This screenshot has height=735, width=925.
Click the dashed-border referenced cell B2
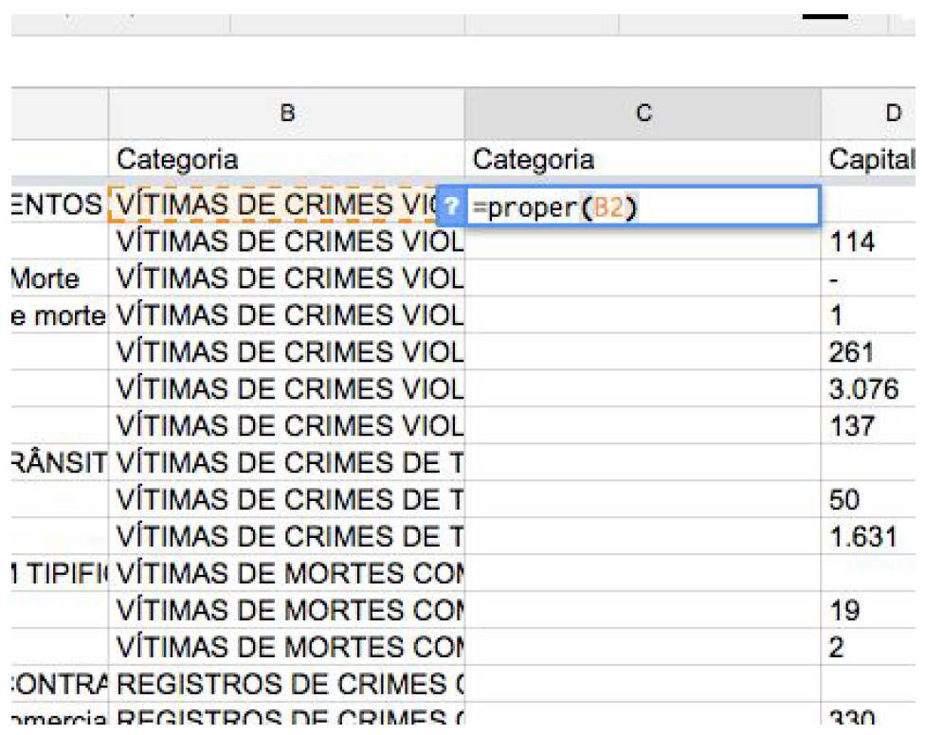click(x=275, y=205)
